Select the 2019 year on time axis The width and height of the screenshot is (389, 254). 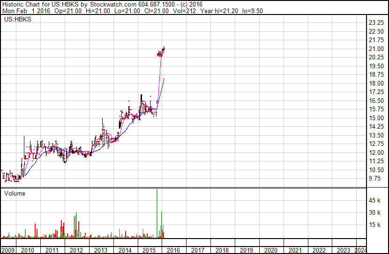tap(246, 250)
